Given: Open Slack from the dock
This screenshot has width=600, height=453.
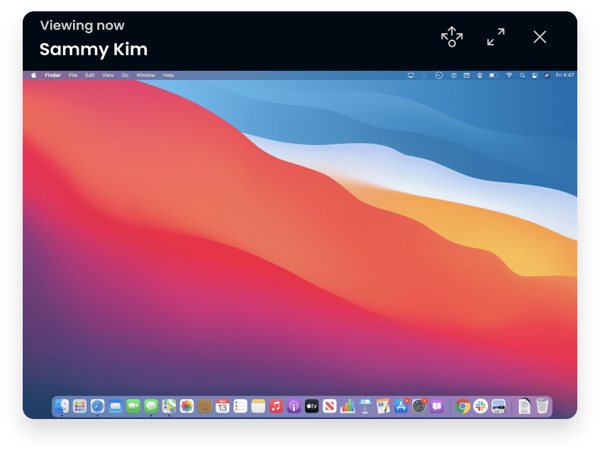Looking at the screenshot, I should click(x=480, y=406).
